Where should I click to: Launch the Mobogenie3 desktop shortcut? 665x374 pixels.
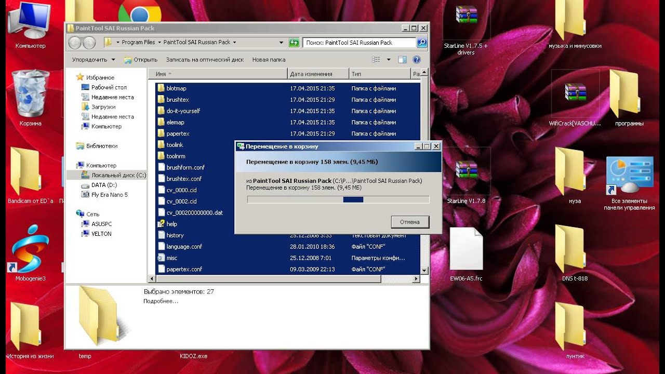click(x=30, y=252)
